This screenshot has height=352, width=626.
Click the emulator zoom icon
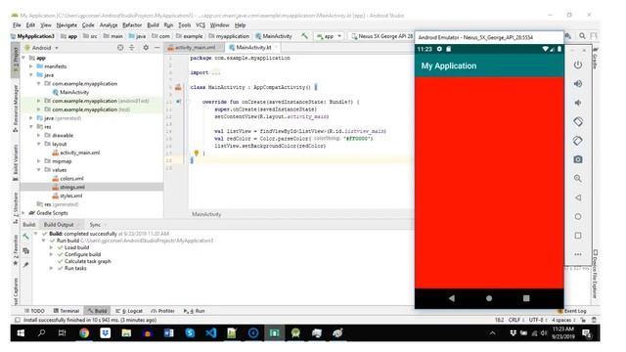click(578, 178)
